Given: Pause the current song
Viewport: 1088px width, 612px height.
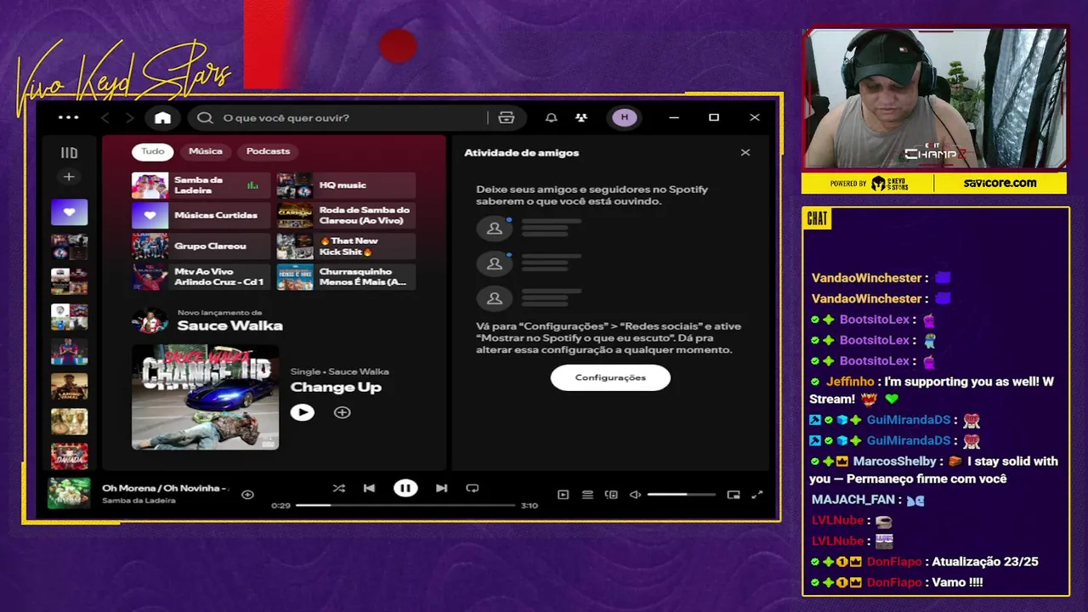Looking at the screenshot, I should [405, 488].
